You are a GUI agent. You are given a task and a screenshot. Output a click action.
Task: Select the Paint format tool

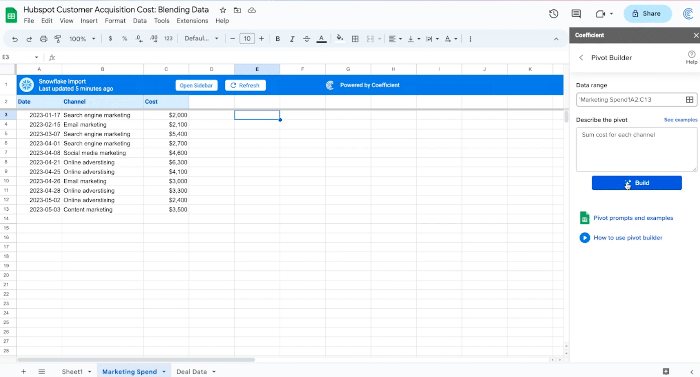click(x=58, y=39)
